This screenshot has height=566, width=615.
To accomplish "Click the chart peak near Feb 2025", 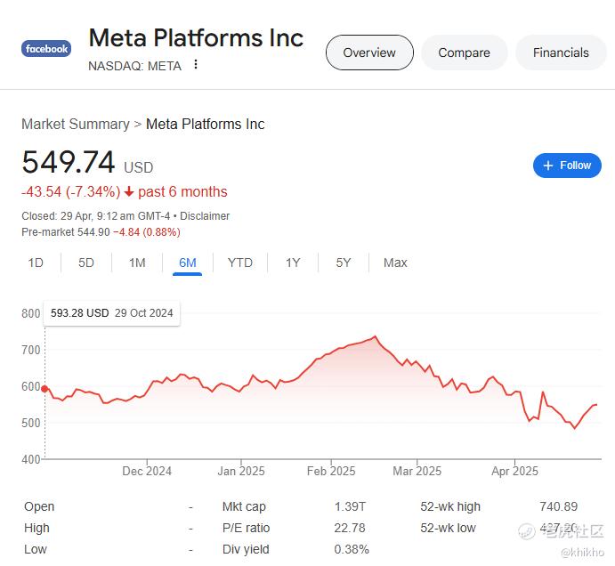I will coord(376,336).
